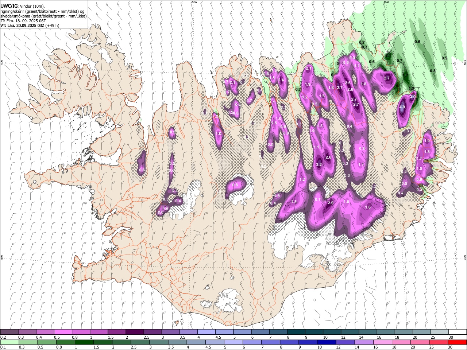The height and width of the screenshot is (350, 467).
Task: Click the '2.4' snowfall value on the map
Action: (x=281, y=80)
